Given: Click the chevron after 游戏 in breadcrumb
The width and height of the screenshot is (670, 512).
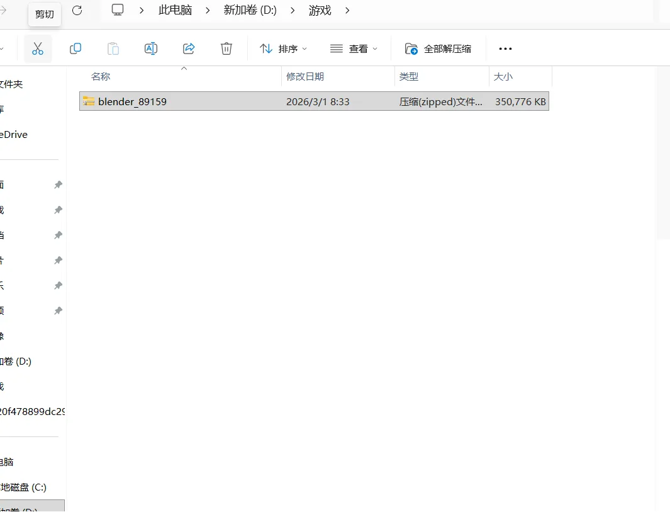Looking at the screenshot, I should (x=347, y=10).
